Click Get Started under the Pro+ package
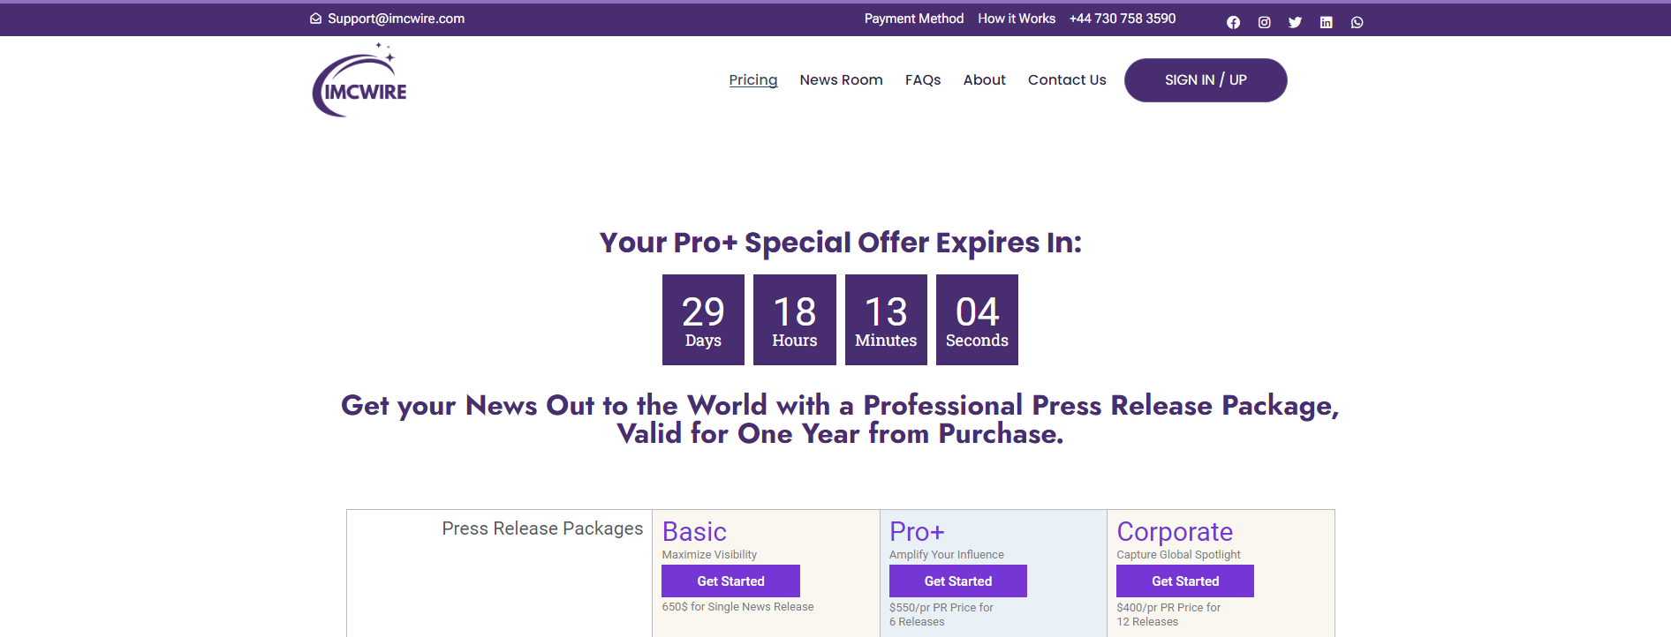1671x637 pixels. pos(958,581)
